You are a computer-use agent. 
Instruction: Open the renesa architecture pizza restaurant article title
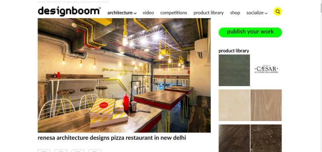(x=112, y=138)
